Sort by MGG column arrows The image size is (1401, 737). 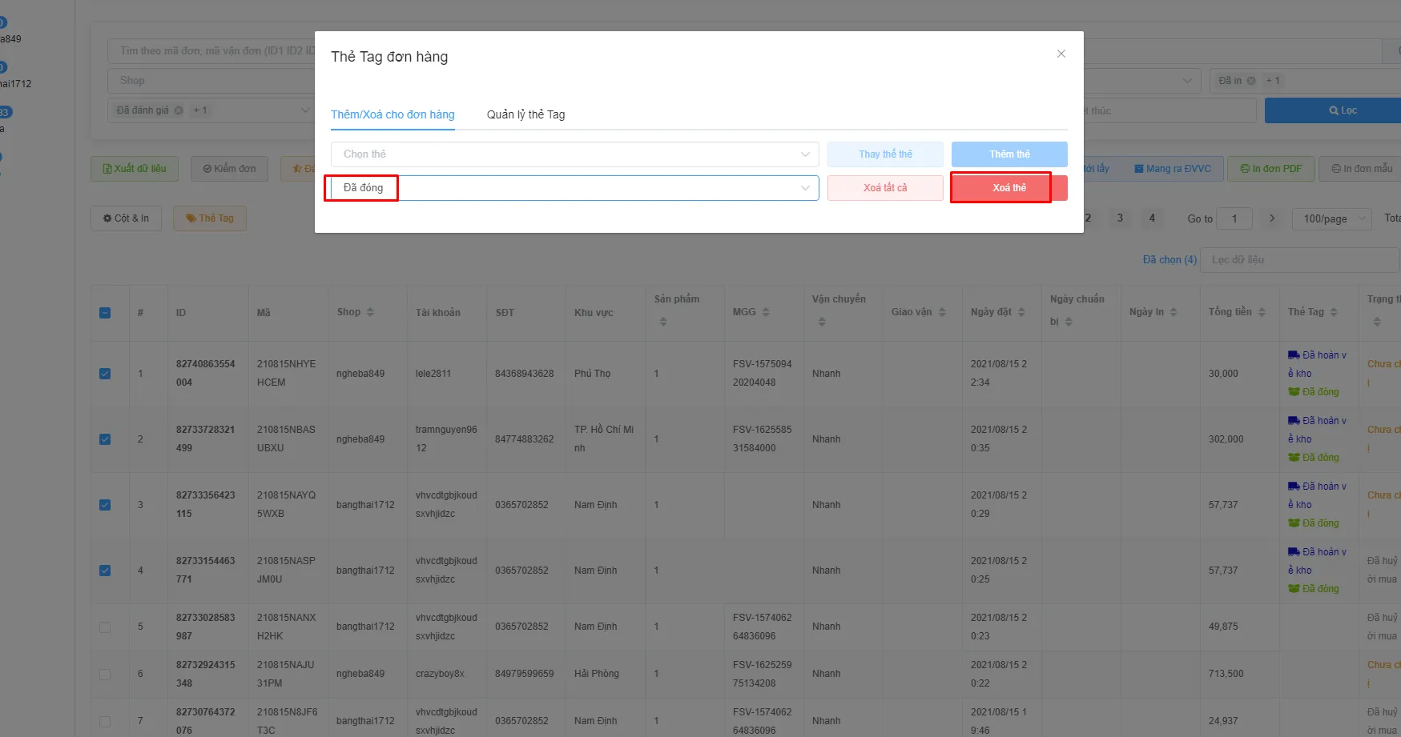tap(766, 312)
